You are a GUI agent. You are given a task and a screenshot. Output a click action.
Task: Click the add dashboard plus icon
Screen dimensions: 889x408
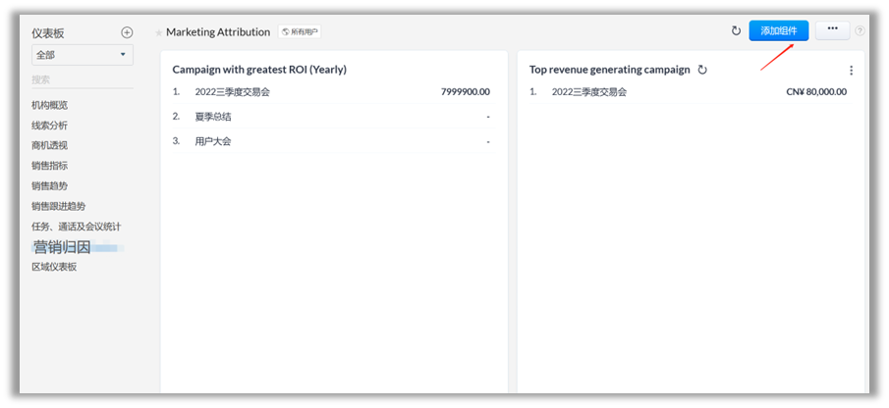127,32
